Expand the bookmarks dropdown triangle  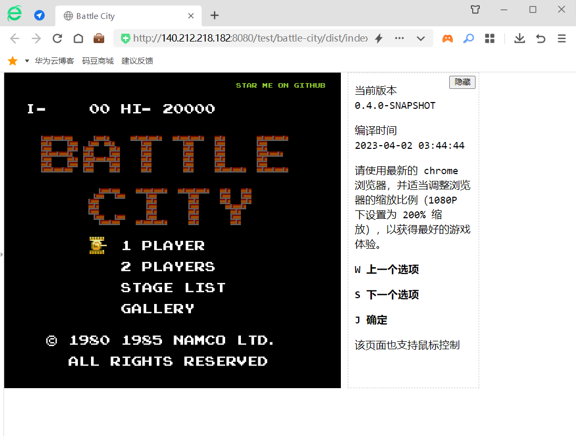point(27,61)
